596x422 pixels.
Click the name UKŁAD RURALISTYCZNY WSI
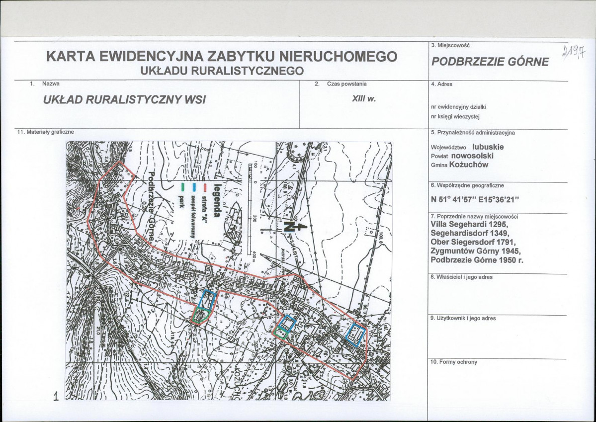(x=125, y=99)
